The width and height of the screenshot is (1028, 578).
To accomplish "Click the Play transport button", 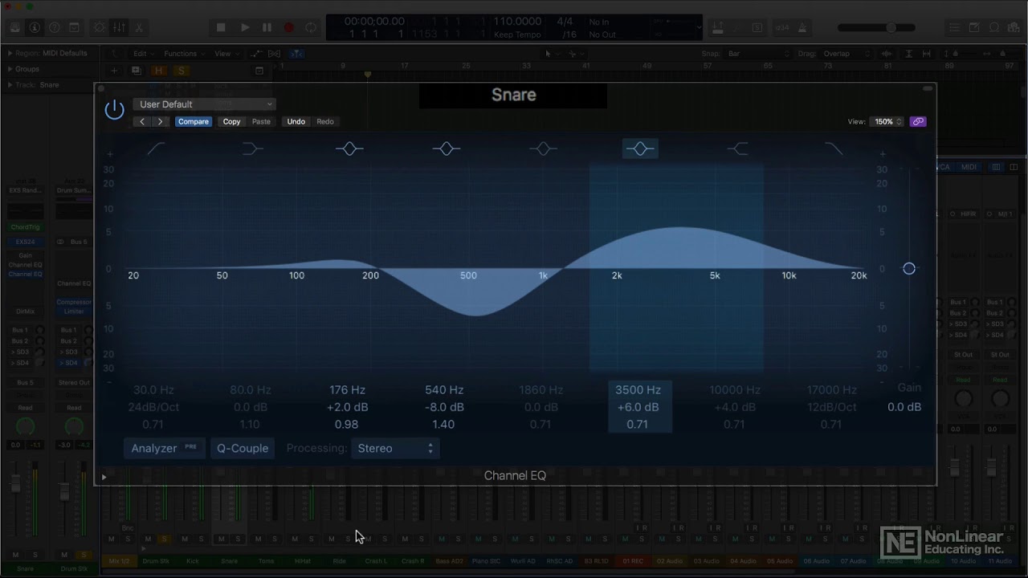I will click(x=245, y=27).
